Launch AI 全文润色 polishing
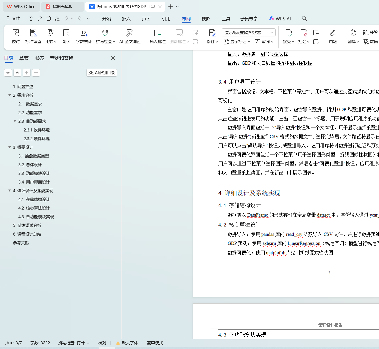This screenshot has width=379, height=349. pyautogui.click(x=130, y=36)
